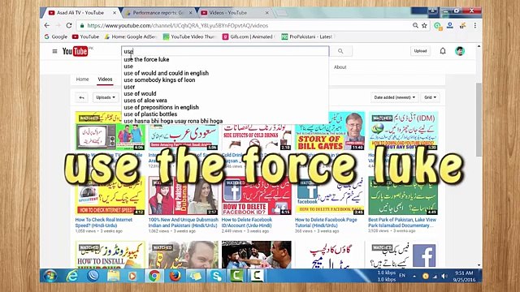Open Firefox from the taskbar

point(175,276)
